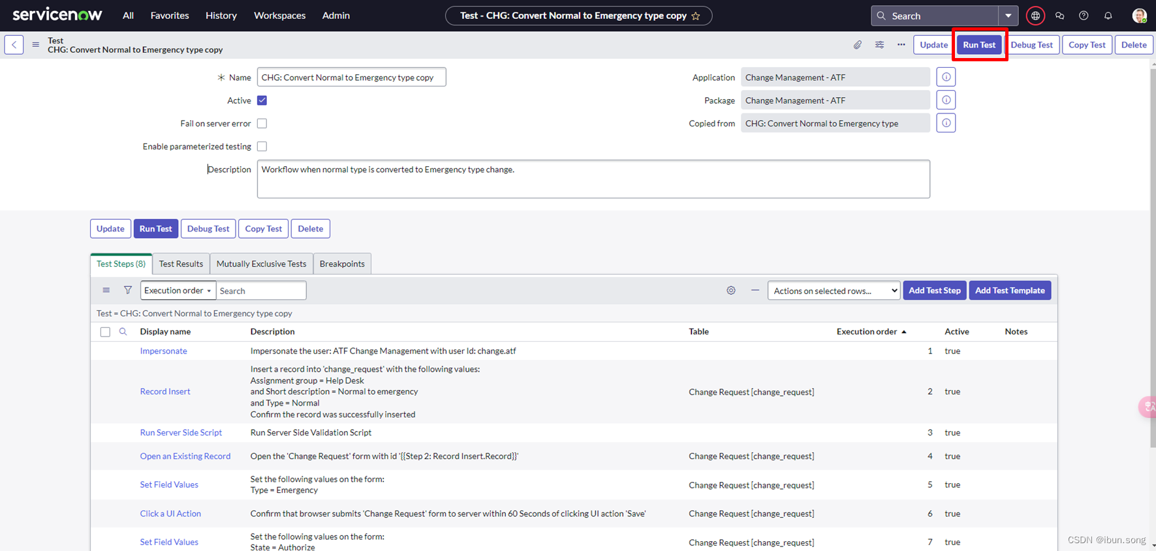
Task: Open the list controls menu icon
Action: 106,290
